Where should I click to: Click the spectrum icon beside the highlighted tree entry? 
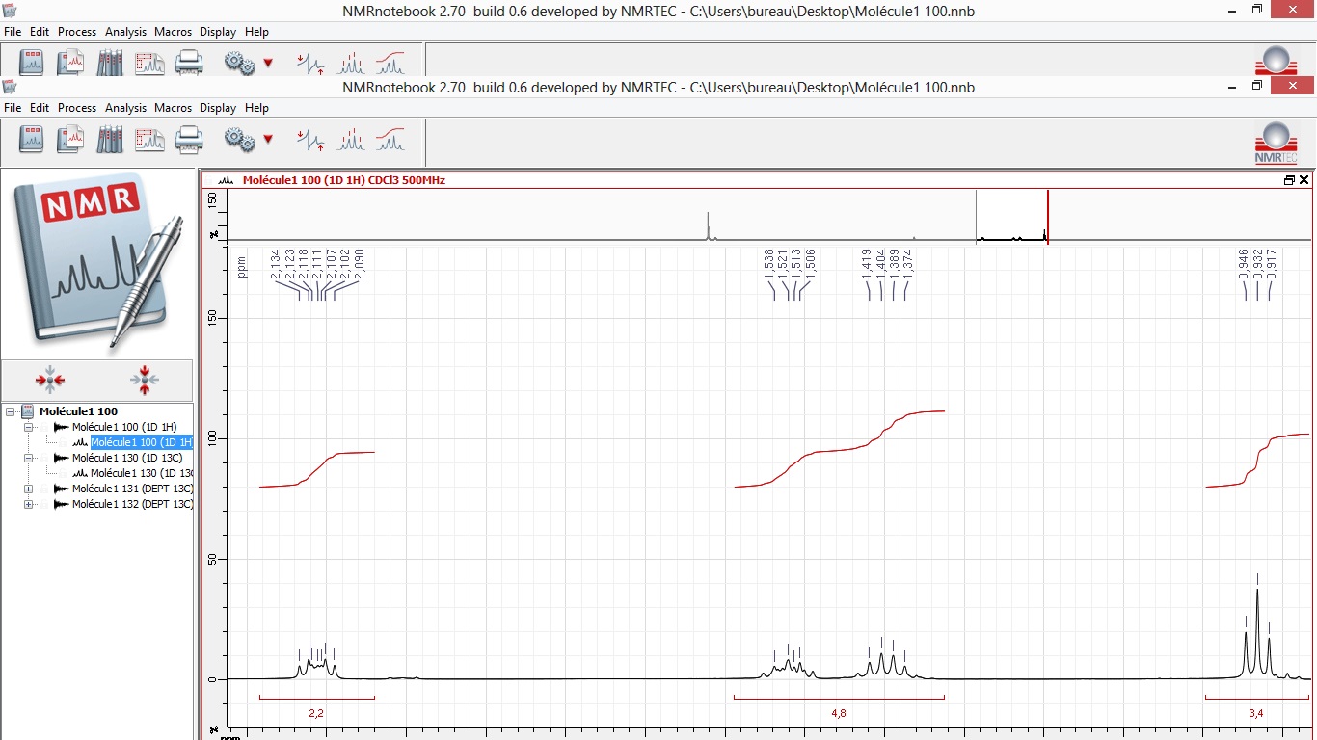81,442
